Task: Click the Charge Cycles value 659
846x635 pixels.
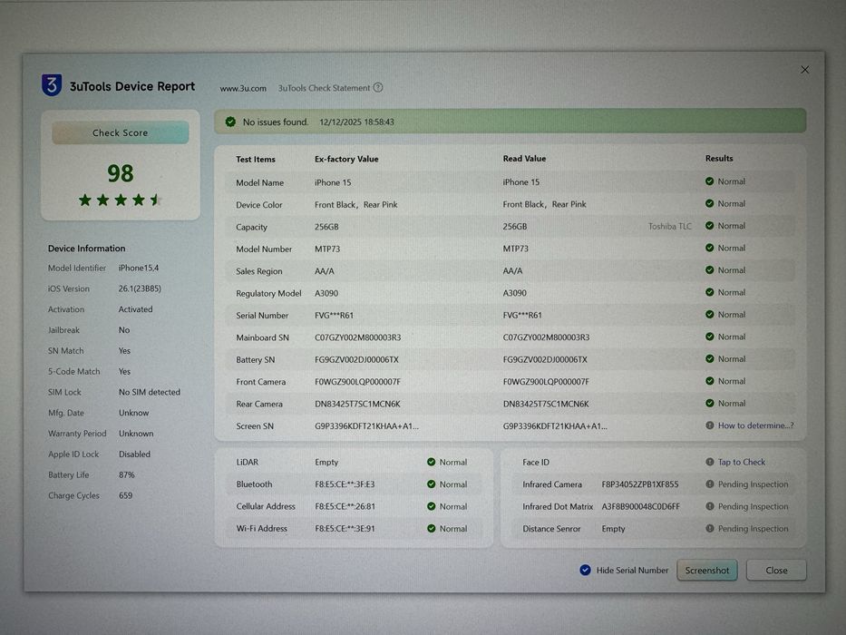Action: point(125,495)
